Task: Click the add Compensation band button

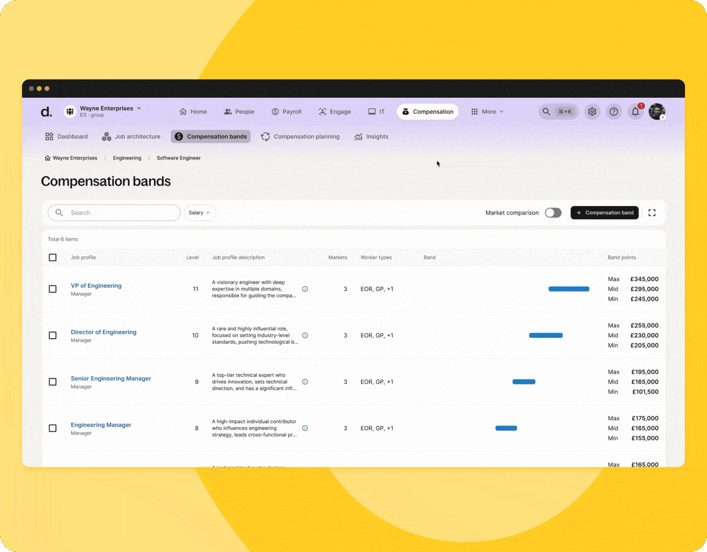Action: pyautogui.click(x=605, y=213)
